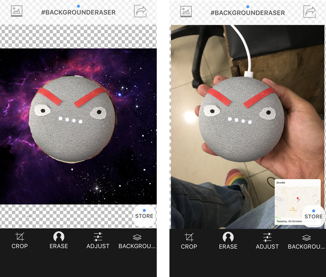Open the photo gallery icon on the left screen
The width and height of the screenshot is (326, 277).
(17, 11)
